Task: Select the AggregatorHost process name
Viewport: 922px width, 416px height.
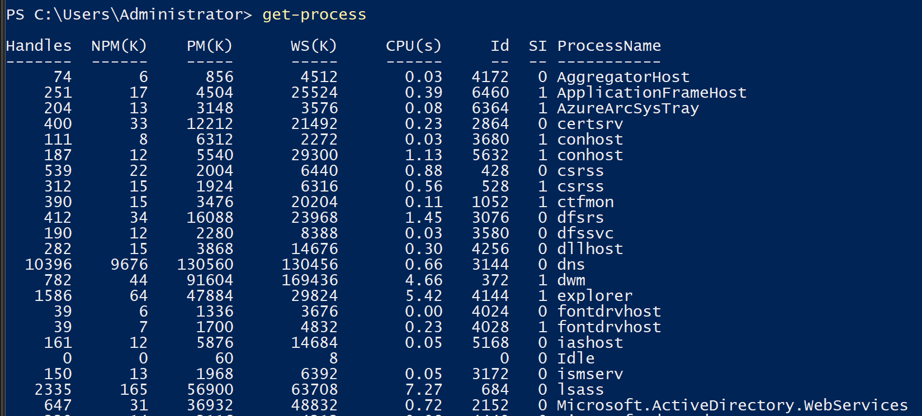Action: [x=623, y=78]
